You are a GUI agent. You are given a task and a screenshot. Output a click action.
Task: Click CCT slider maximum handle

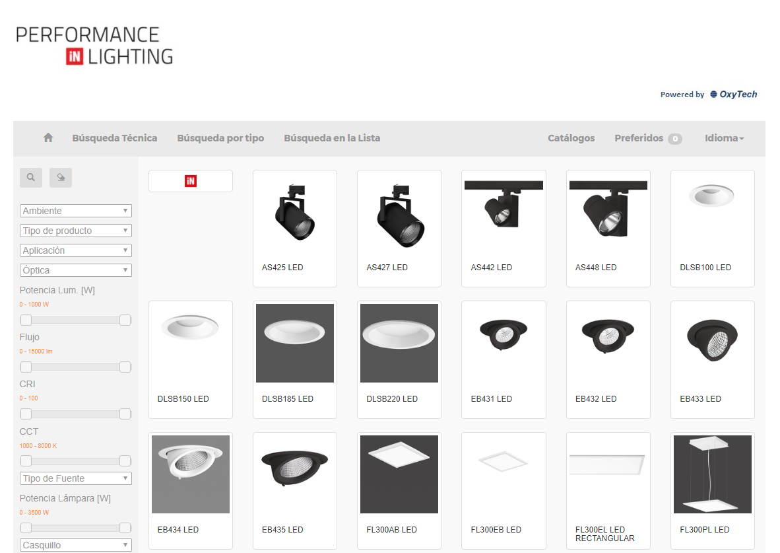pyautogui.click(x=125, y=461)
